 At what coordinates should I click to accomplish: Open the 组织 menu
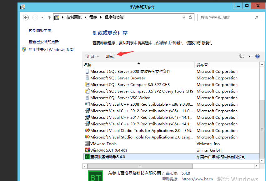(x=93, y=57)
